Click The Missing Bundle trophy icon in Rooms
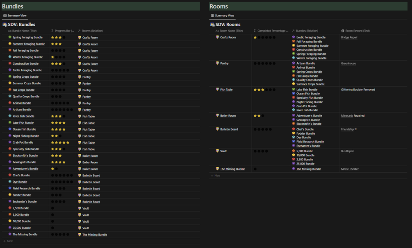The image size is (412, 248). 217,169
